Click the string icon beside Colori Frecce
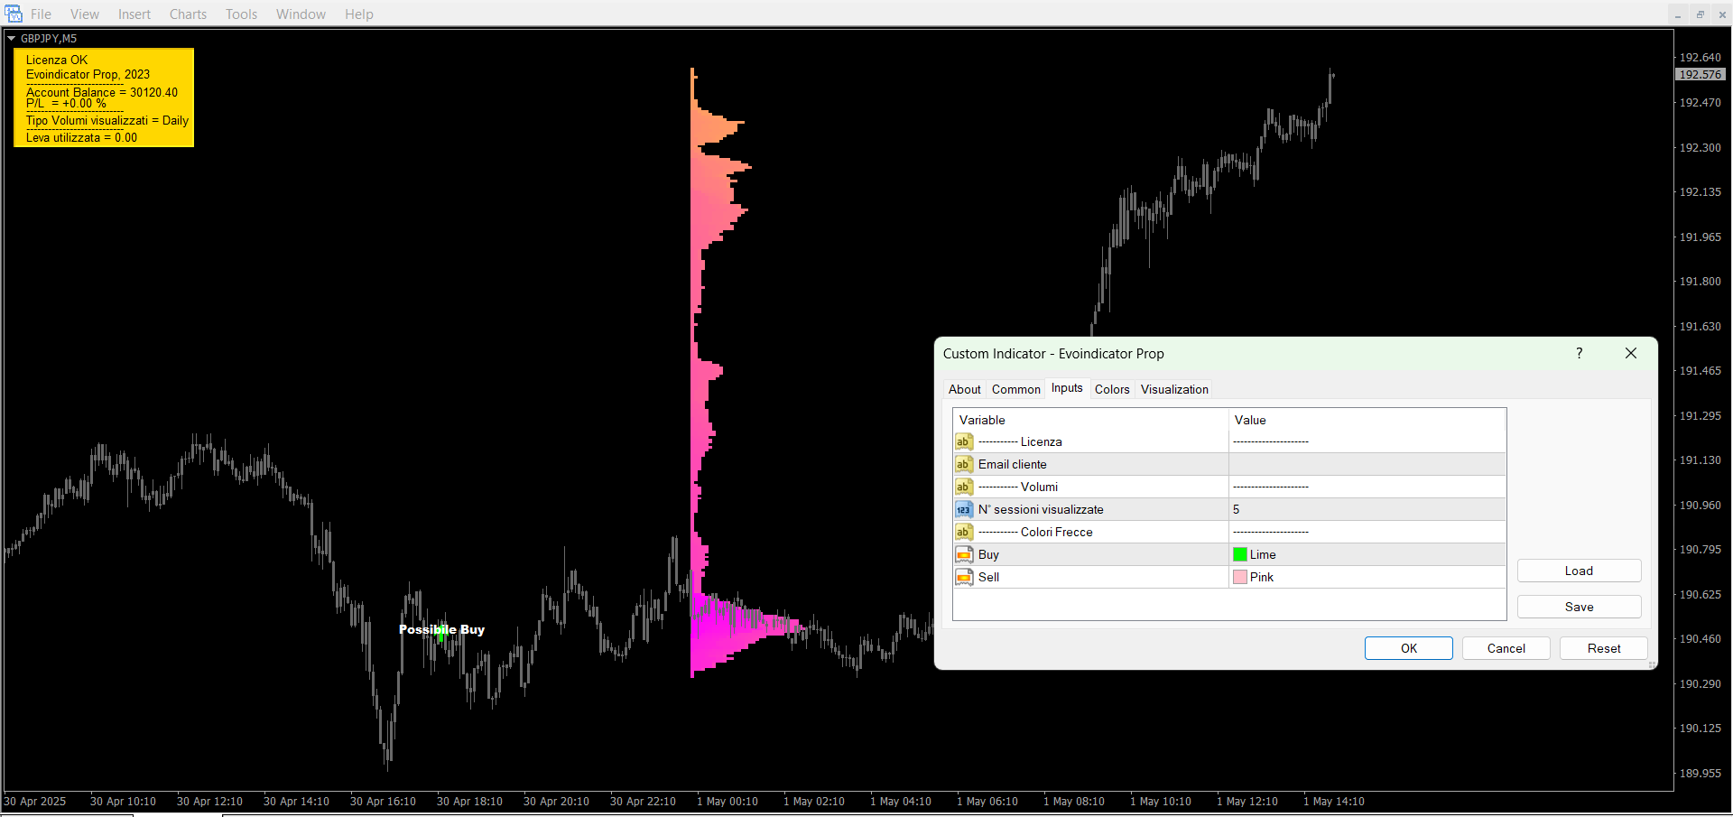This screenshot has height=817, width=1733. tap(964, 532)
